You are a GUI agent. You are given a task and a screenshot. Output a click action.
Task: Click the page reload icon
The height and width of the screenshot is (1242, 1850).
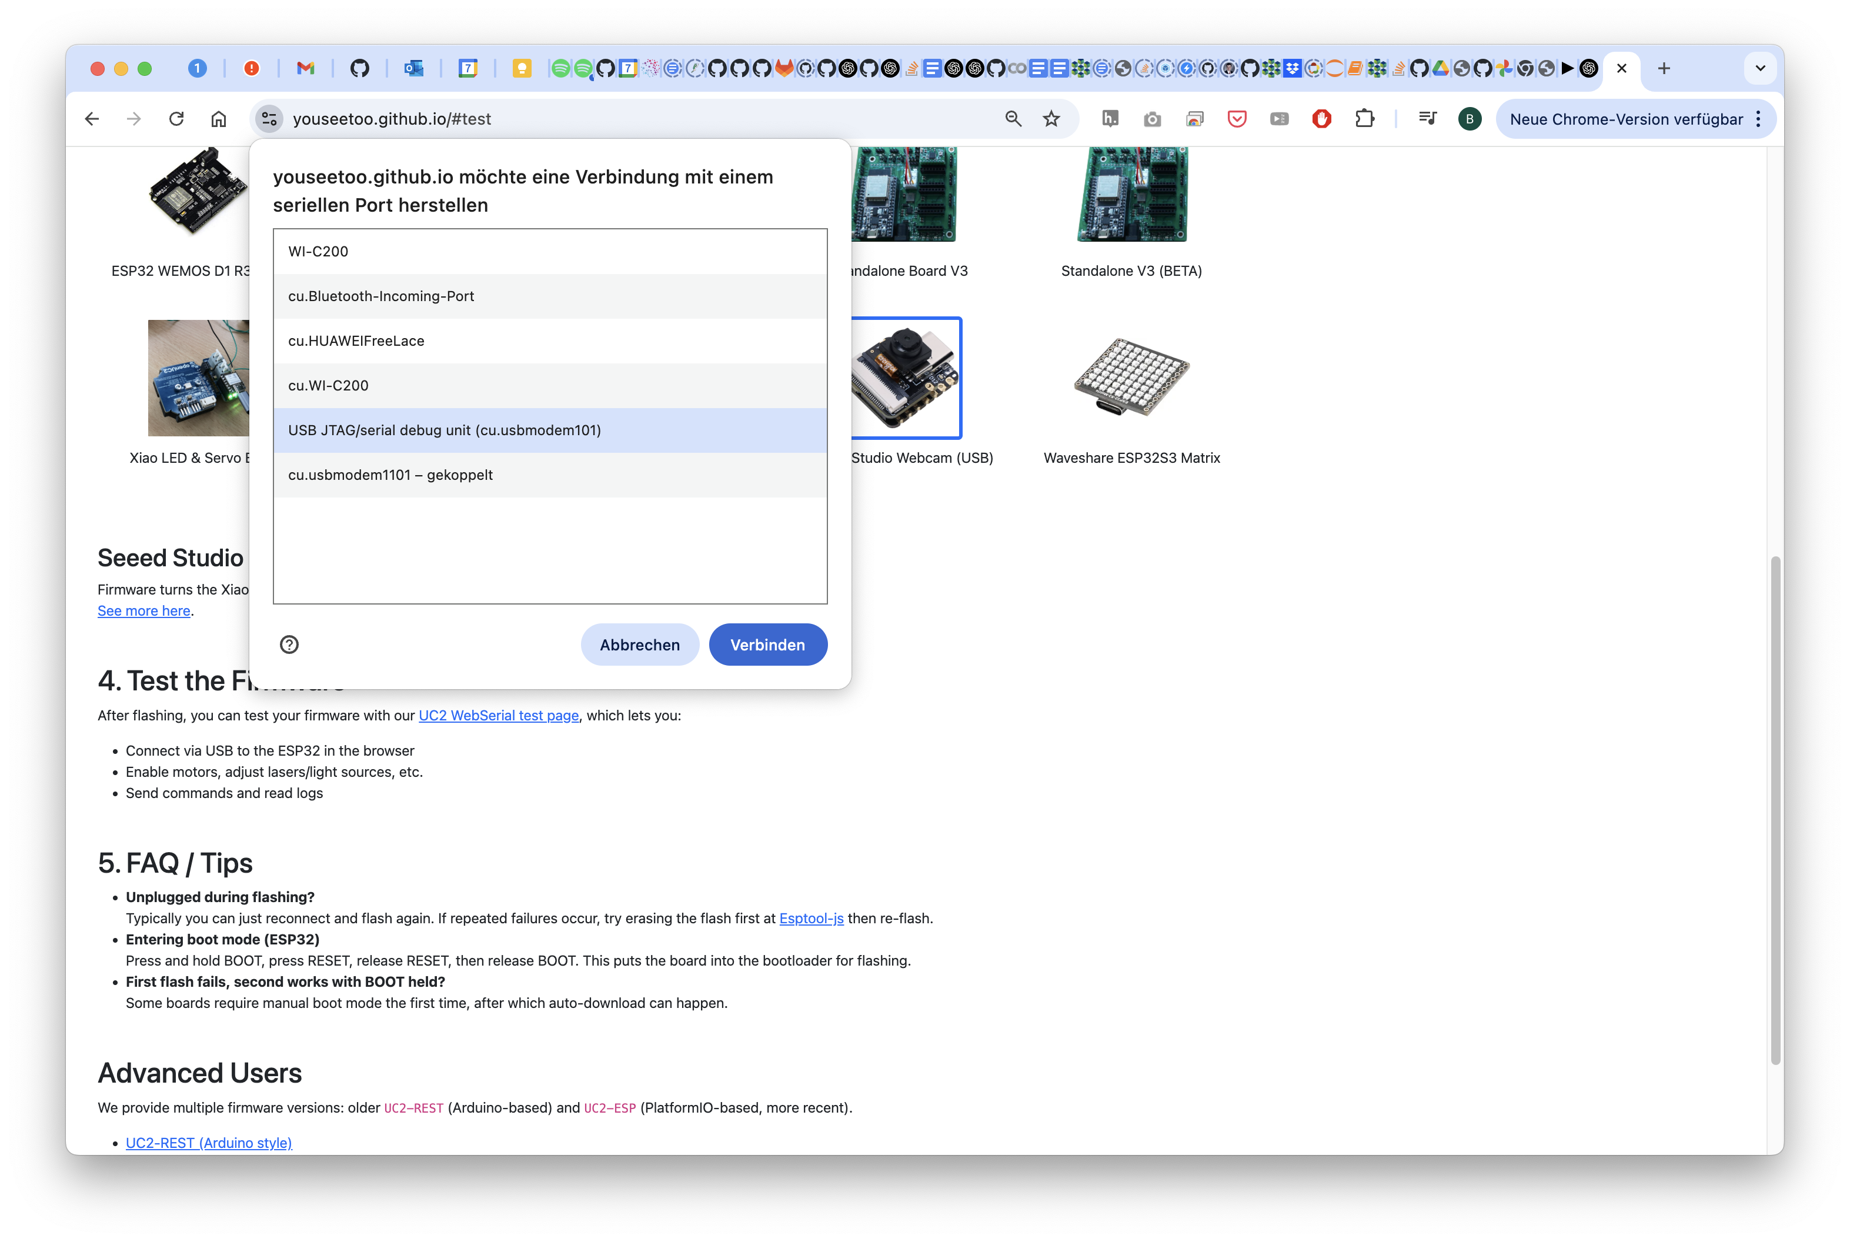point(176,119)
